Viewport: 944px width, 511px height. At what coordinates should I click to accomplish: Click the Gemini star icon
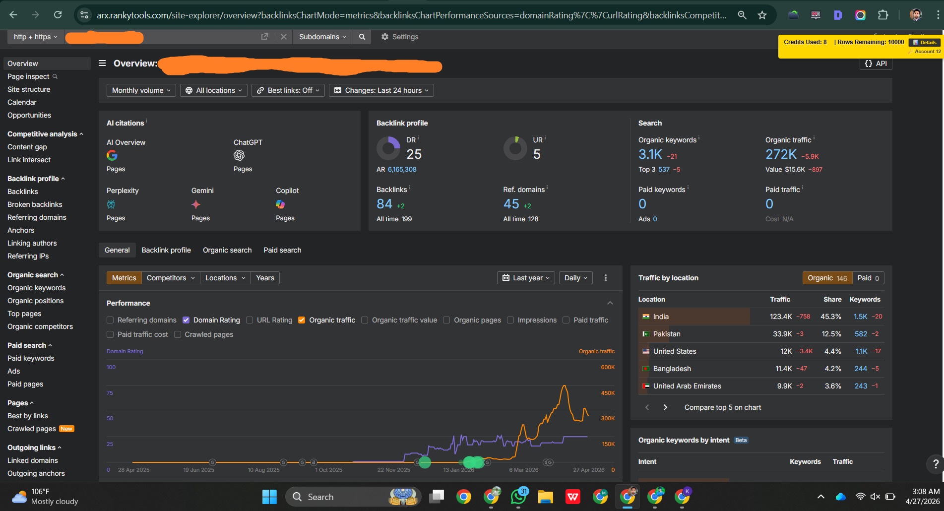click(196, 204)
